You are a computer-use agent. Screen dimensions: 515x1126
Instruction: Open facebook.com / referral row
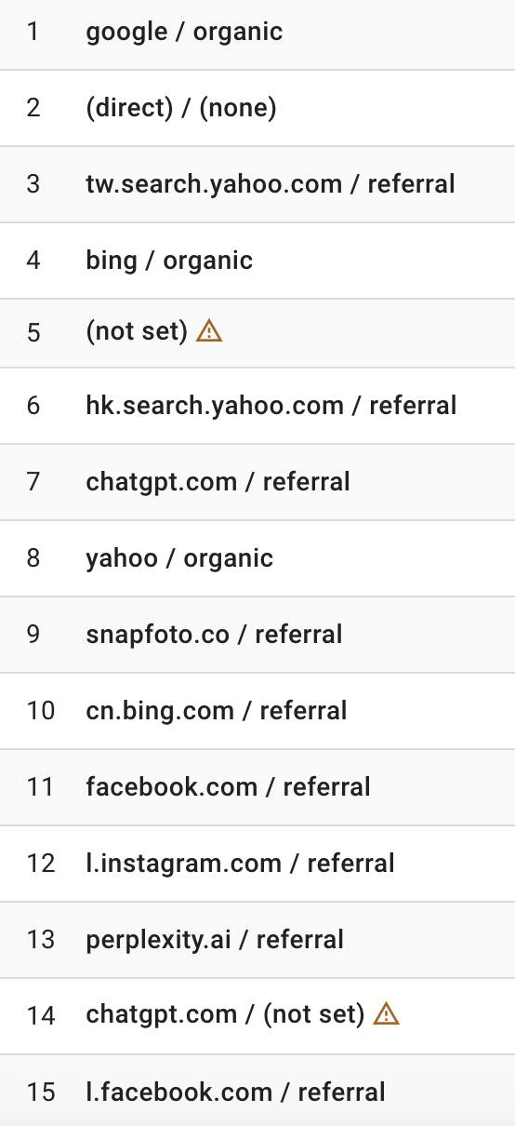click(x=257, y=787)
